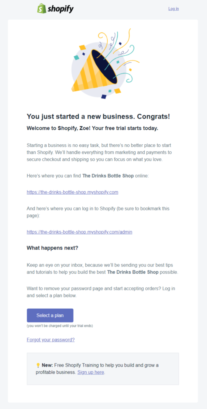The height and width of the screenshot is (409, 207).
Task: Open the 'Log in' link at top right
Action: point(173,9)
